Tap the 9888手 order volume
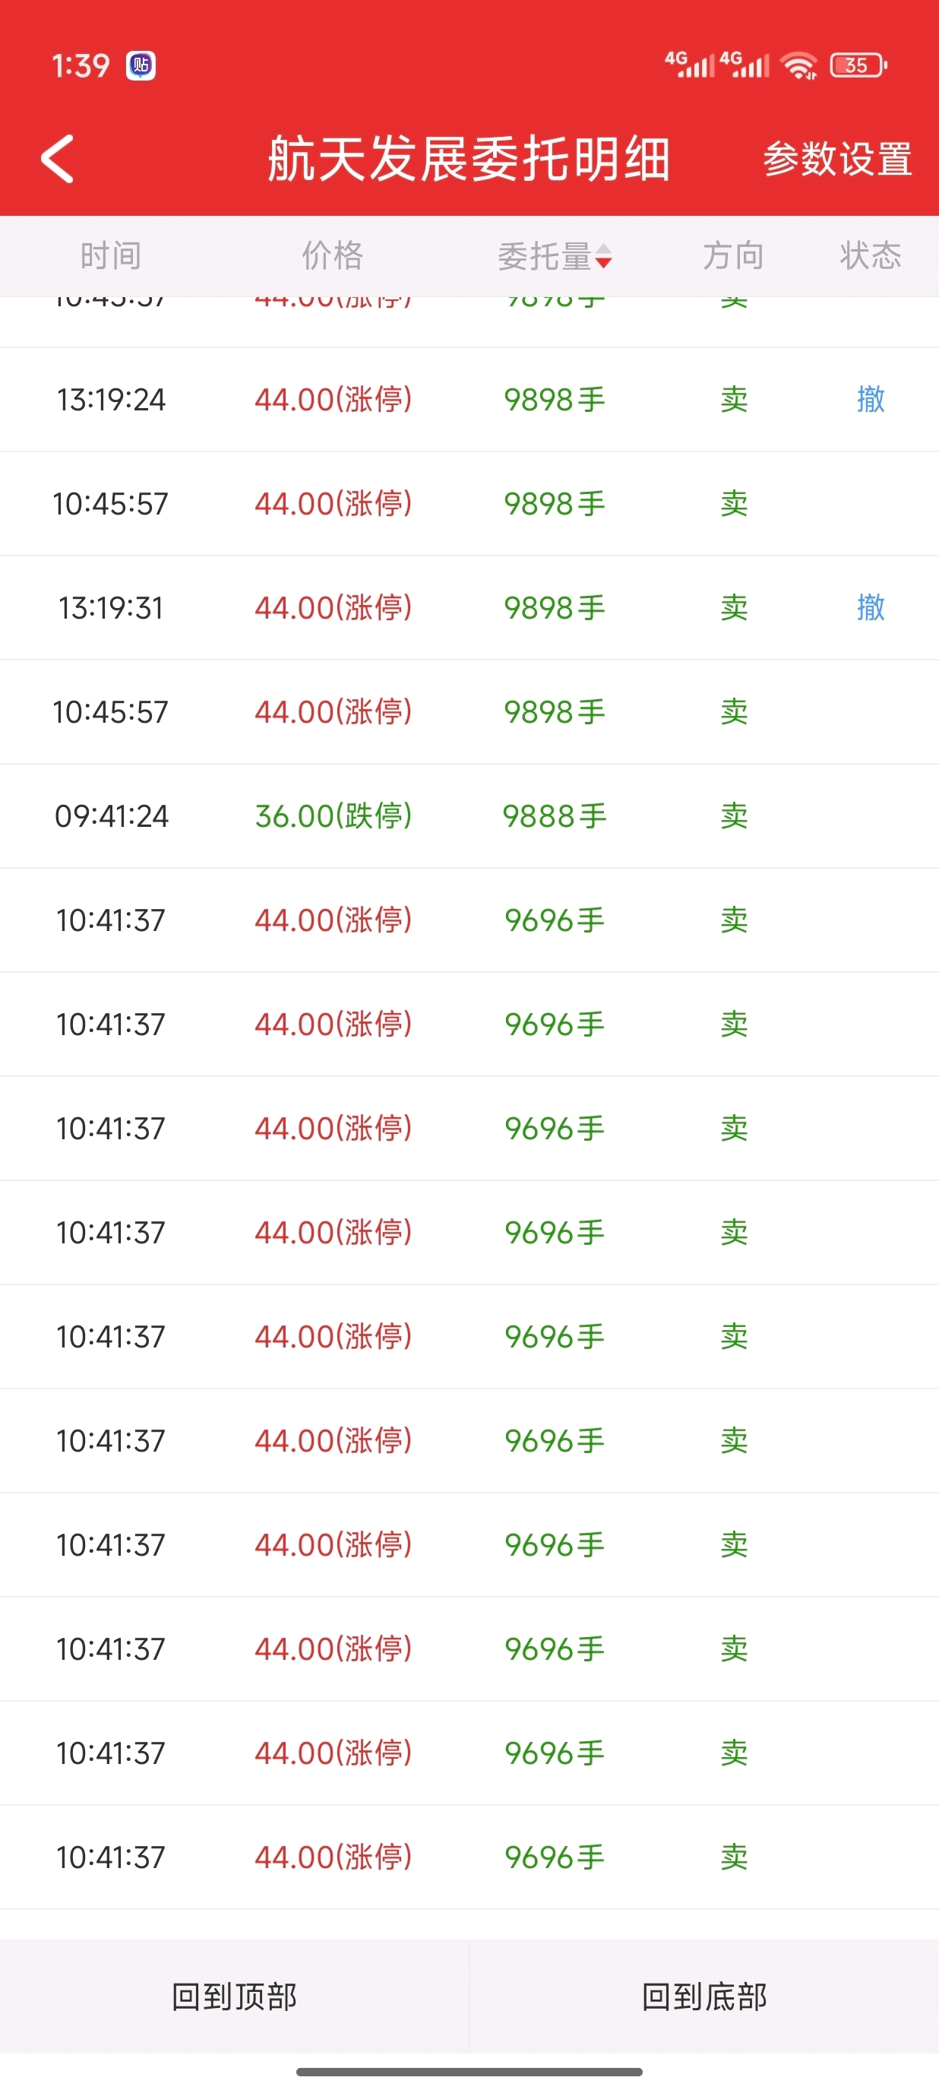The width and height of the screenshot is (939, 2090). 555,816
